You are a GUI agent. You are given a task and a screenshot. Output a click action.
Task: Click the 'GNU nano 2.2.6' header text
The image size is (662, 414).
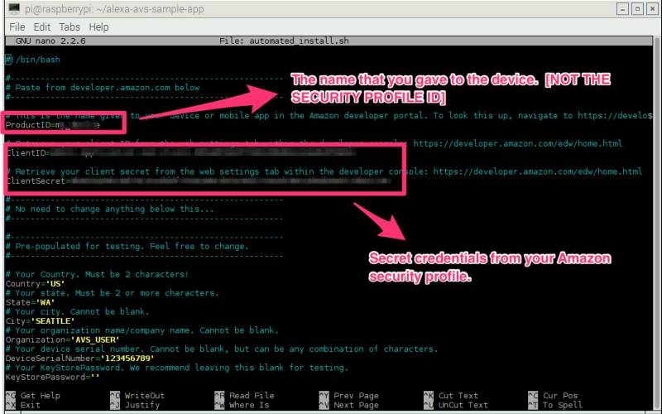50,41
